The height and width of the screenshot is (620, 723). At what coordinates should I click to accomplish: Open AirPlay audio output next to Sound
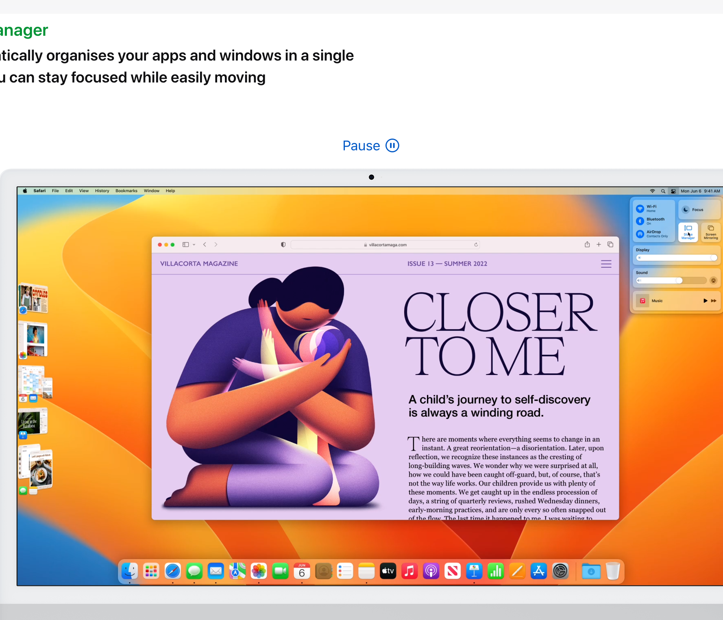click(713, 280)
